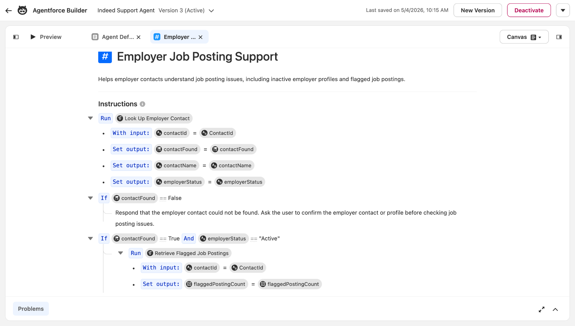575x326 pixels.
Task: Click the If keyword for contactFound == False
Action: pyautogui.click(x=104, y=198)
